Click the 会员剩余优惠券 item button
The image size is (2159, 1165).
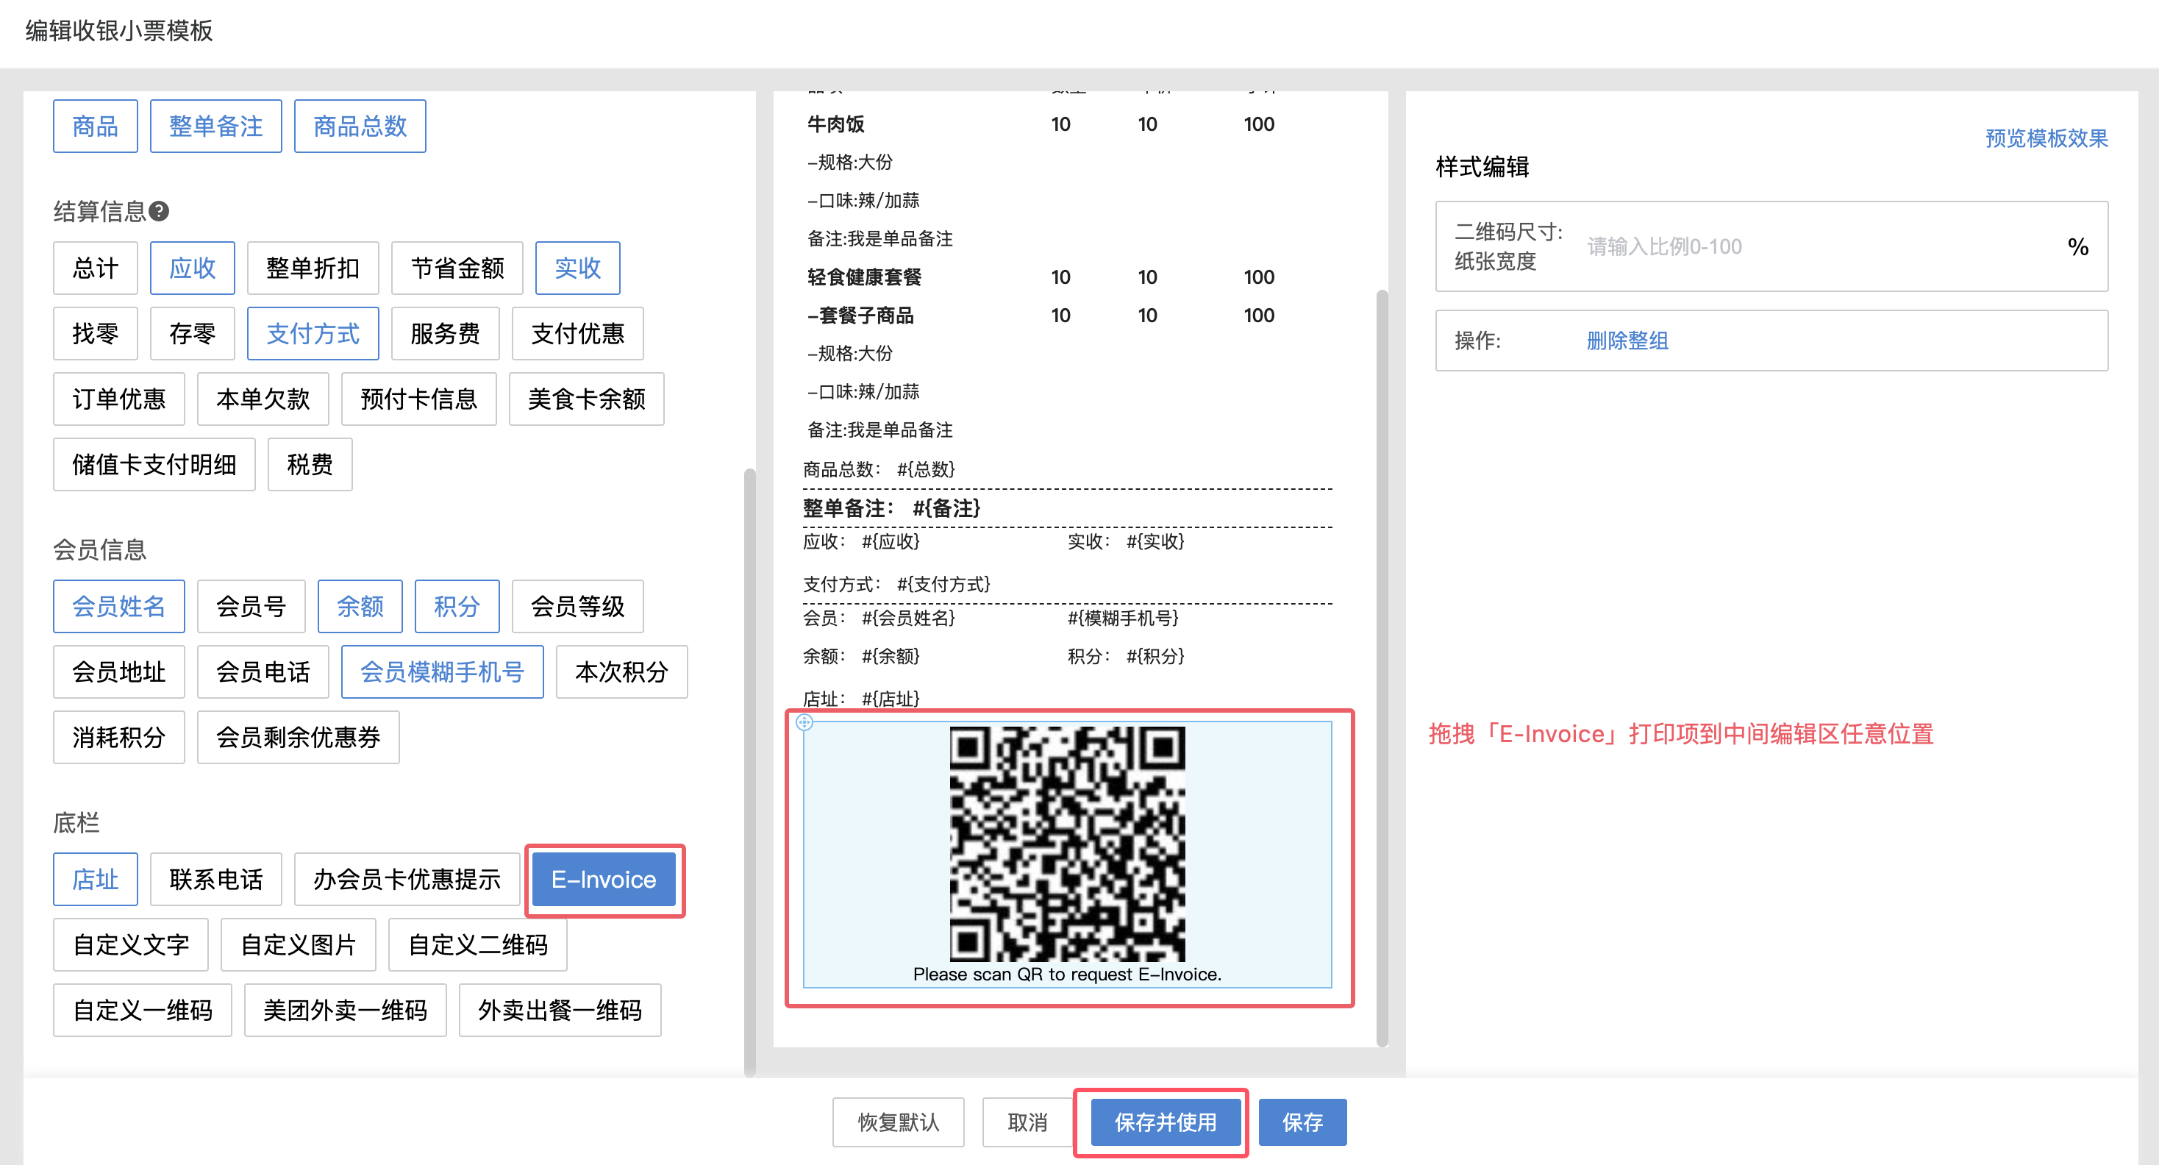pyautogui.click(x=299, y=737)
